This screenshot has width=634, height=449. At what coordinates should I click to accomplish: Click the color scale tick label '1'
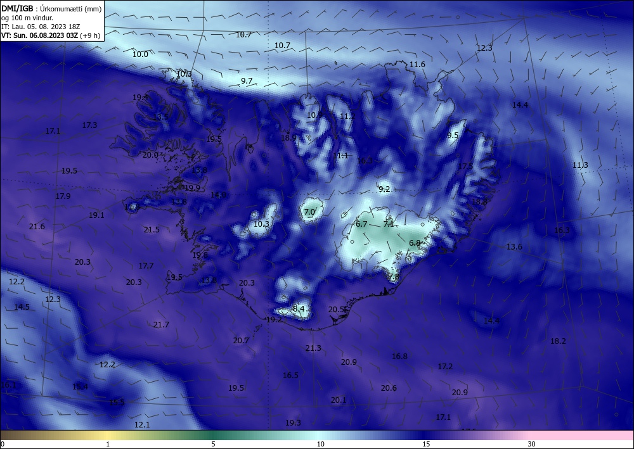[108, 445]
